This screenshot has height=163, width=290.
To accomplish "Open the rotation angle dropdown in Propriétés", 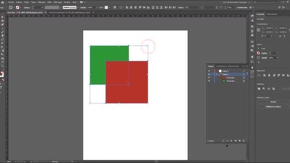I will (x=271, y=36).
